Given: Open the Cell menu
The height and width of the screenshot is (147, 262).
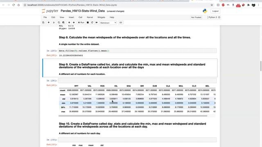Looking at the screenshot, I should pyautogui.click(x=80, y=17).
